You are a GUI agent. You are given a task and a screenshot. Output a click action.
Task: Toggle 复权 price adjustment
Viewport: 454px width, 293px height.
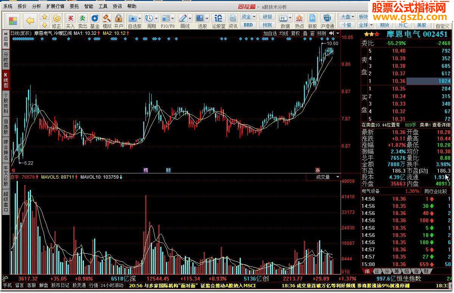296,33
